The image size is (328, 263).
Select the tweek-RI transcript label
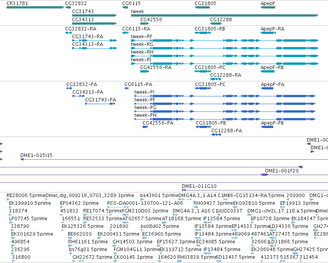pos(141,60)
